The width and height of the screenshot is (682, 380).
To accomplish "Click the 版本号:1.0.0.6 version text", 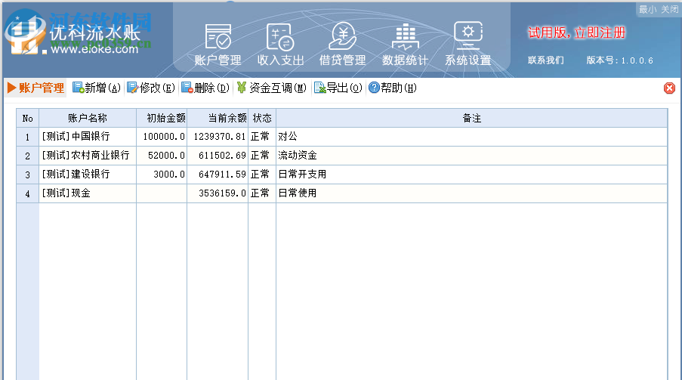I will pos(619,60).
